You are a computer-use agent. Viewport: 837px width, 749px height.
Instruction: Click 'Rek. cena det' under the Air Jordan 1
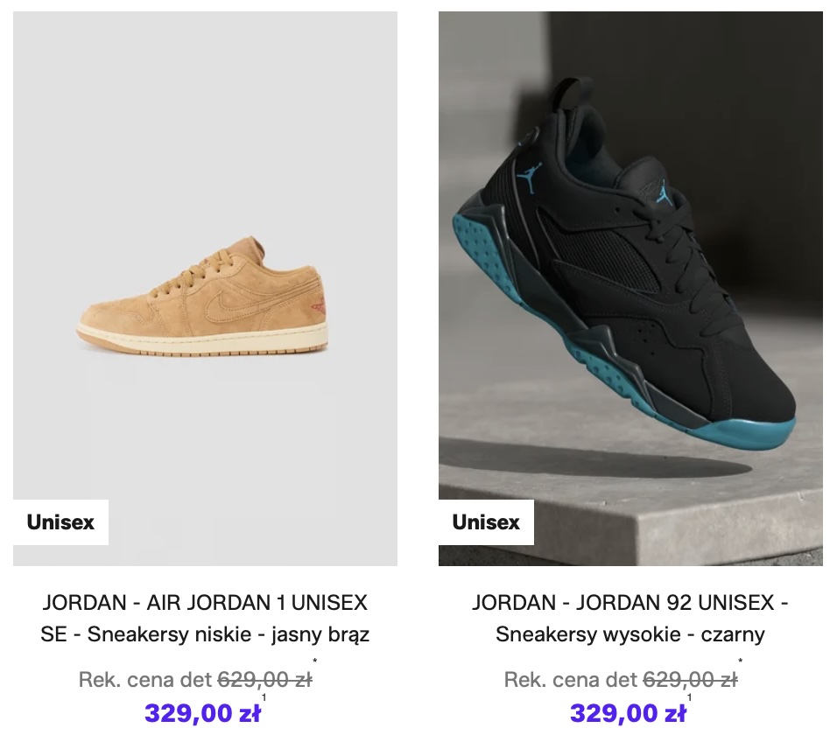click(x=145, y=680)
